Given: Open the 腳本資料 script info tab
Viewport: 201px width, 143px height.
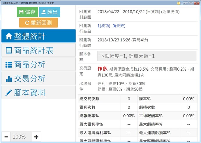Looking at the screenshot, I should pos(38,93).
